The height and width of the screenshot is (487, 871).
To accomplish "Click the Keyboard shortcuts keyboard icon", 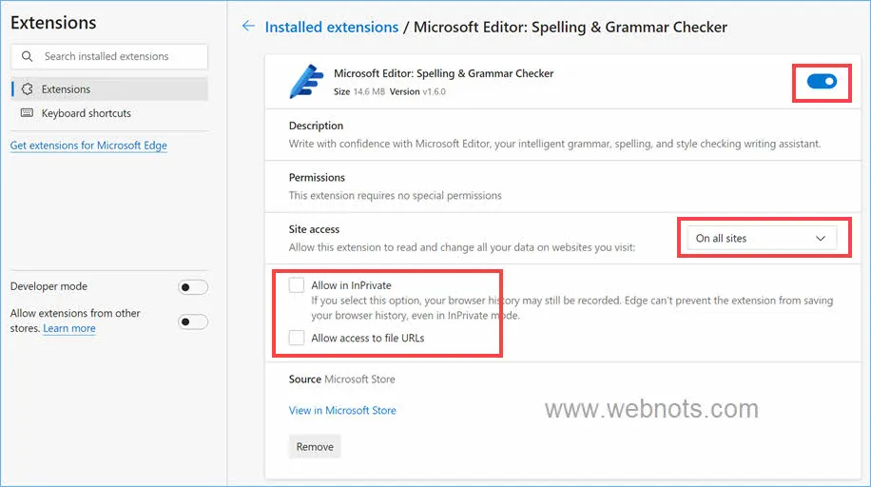I will coord(27,113).
